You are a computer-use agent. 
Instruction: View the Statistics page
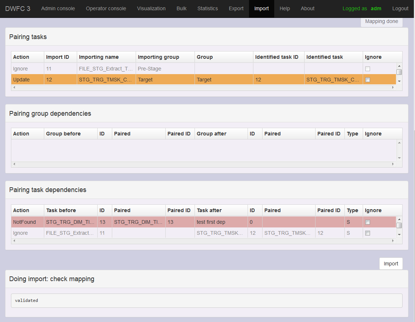[208, 8]
